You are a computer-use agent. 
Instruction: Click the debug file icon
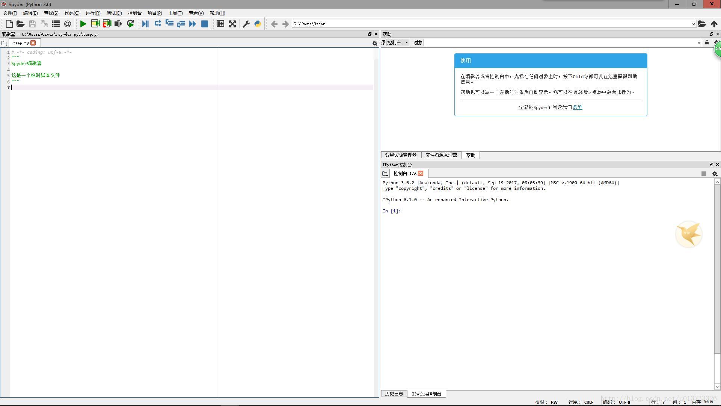145,24
